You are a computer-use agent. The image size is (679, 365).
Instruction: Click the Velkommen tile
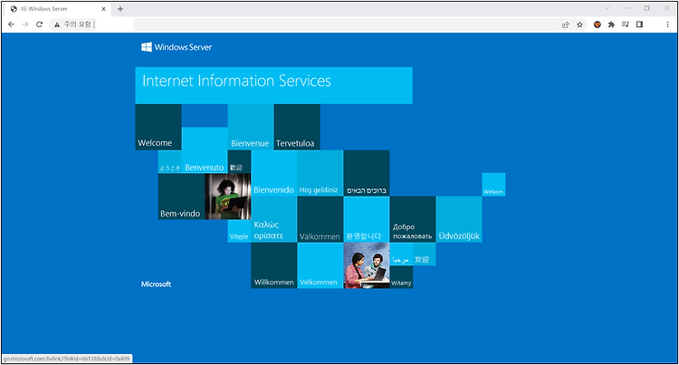coord(320,265)
